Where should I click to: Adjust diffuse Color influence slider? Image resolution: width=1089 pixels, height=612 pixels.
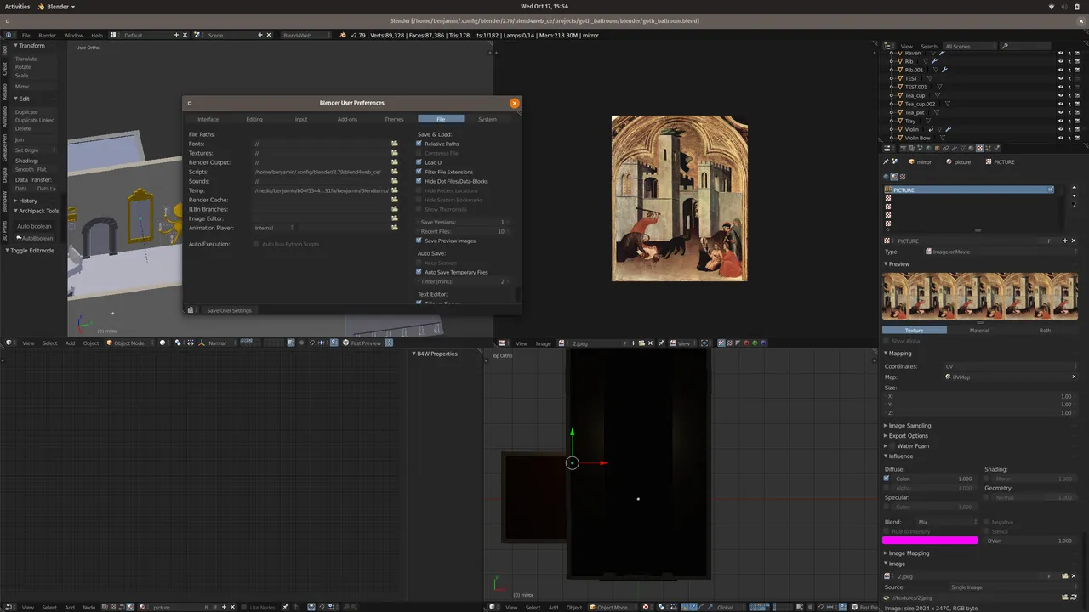(x=933, y=479)
